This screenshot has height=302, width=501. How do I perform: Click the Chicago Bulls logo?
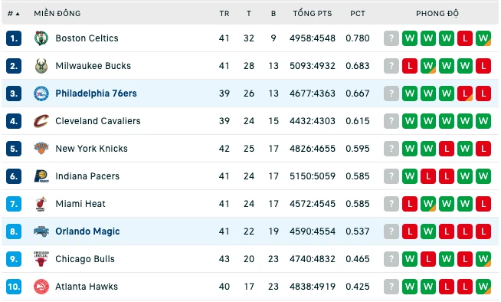[41, 259]
